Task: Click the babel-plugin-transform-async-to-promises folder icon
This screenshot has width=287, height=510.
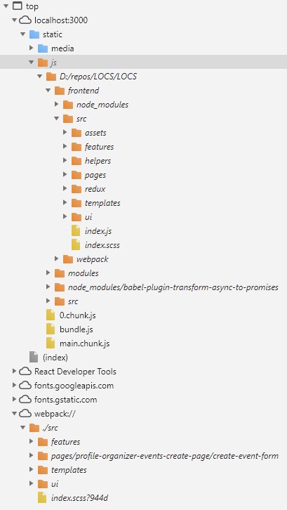Action: click(60, 287)
